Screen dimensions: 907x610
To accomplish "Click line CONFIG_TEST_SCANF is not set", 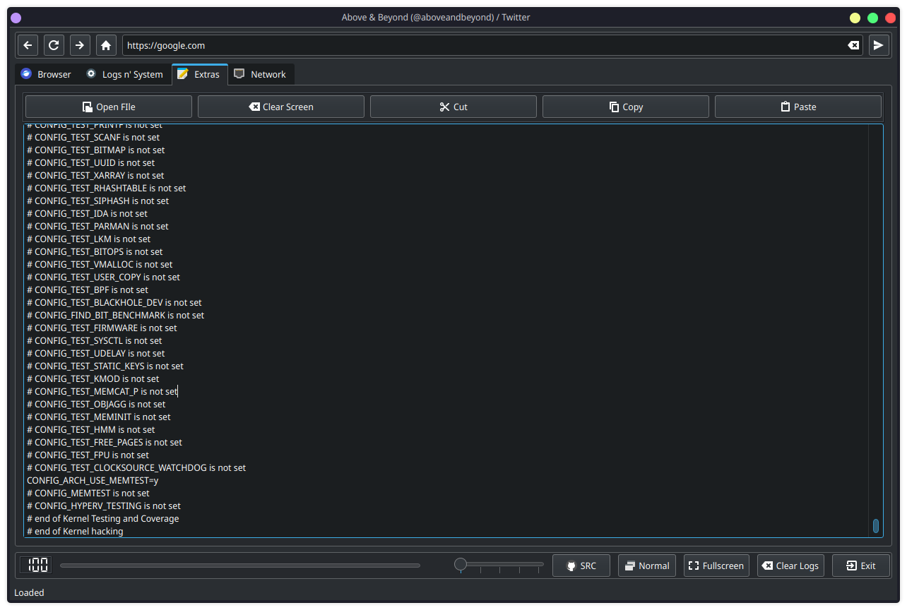I will [93, 137].
